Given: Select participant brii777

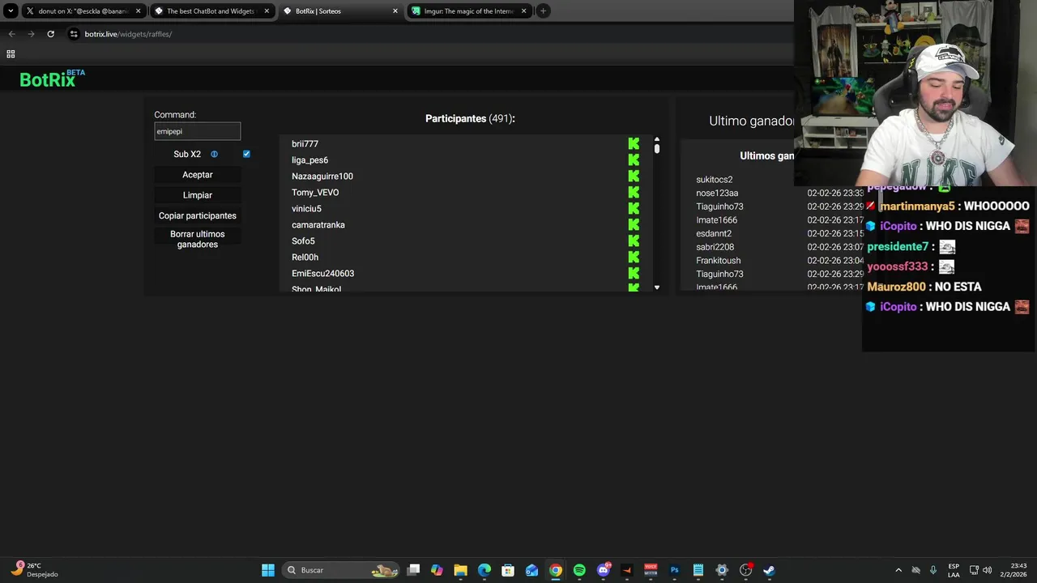Looking at the screenshot, I should (x=305, y=143).
